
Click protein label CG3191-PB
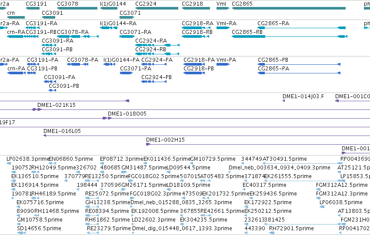42,69
